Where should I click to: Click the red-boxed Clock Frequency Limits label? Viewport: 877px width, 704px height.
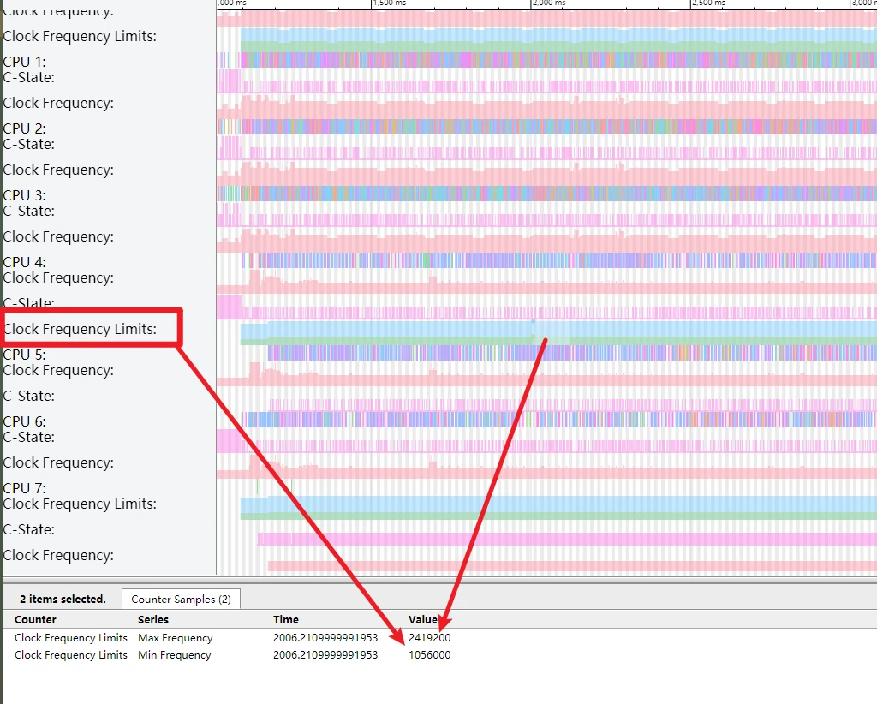click(x=80, y=329)
